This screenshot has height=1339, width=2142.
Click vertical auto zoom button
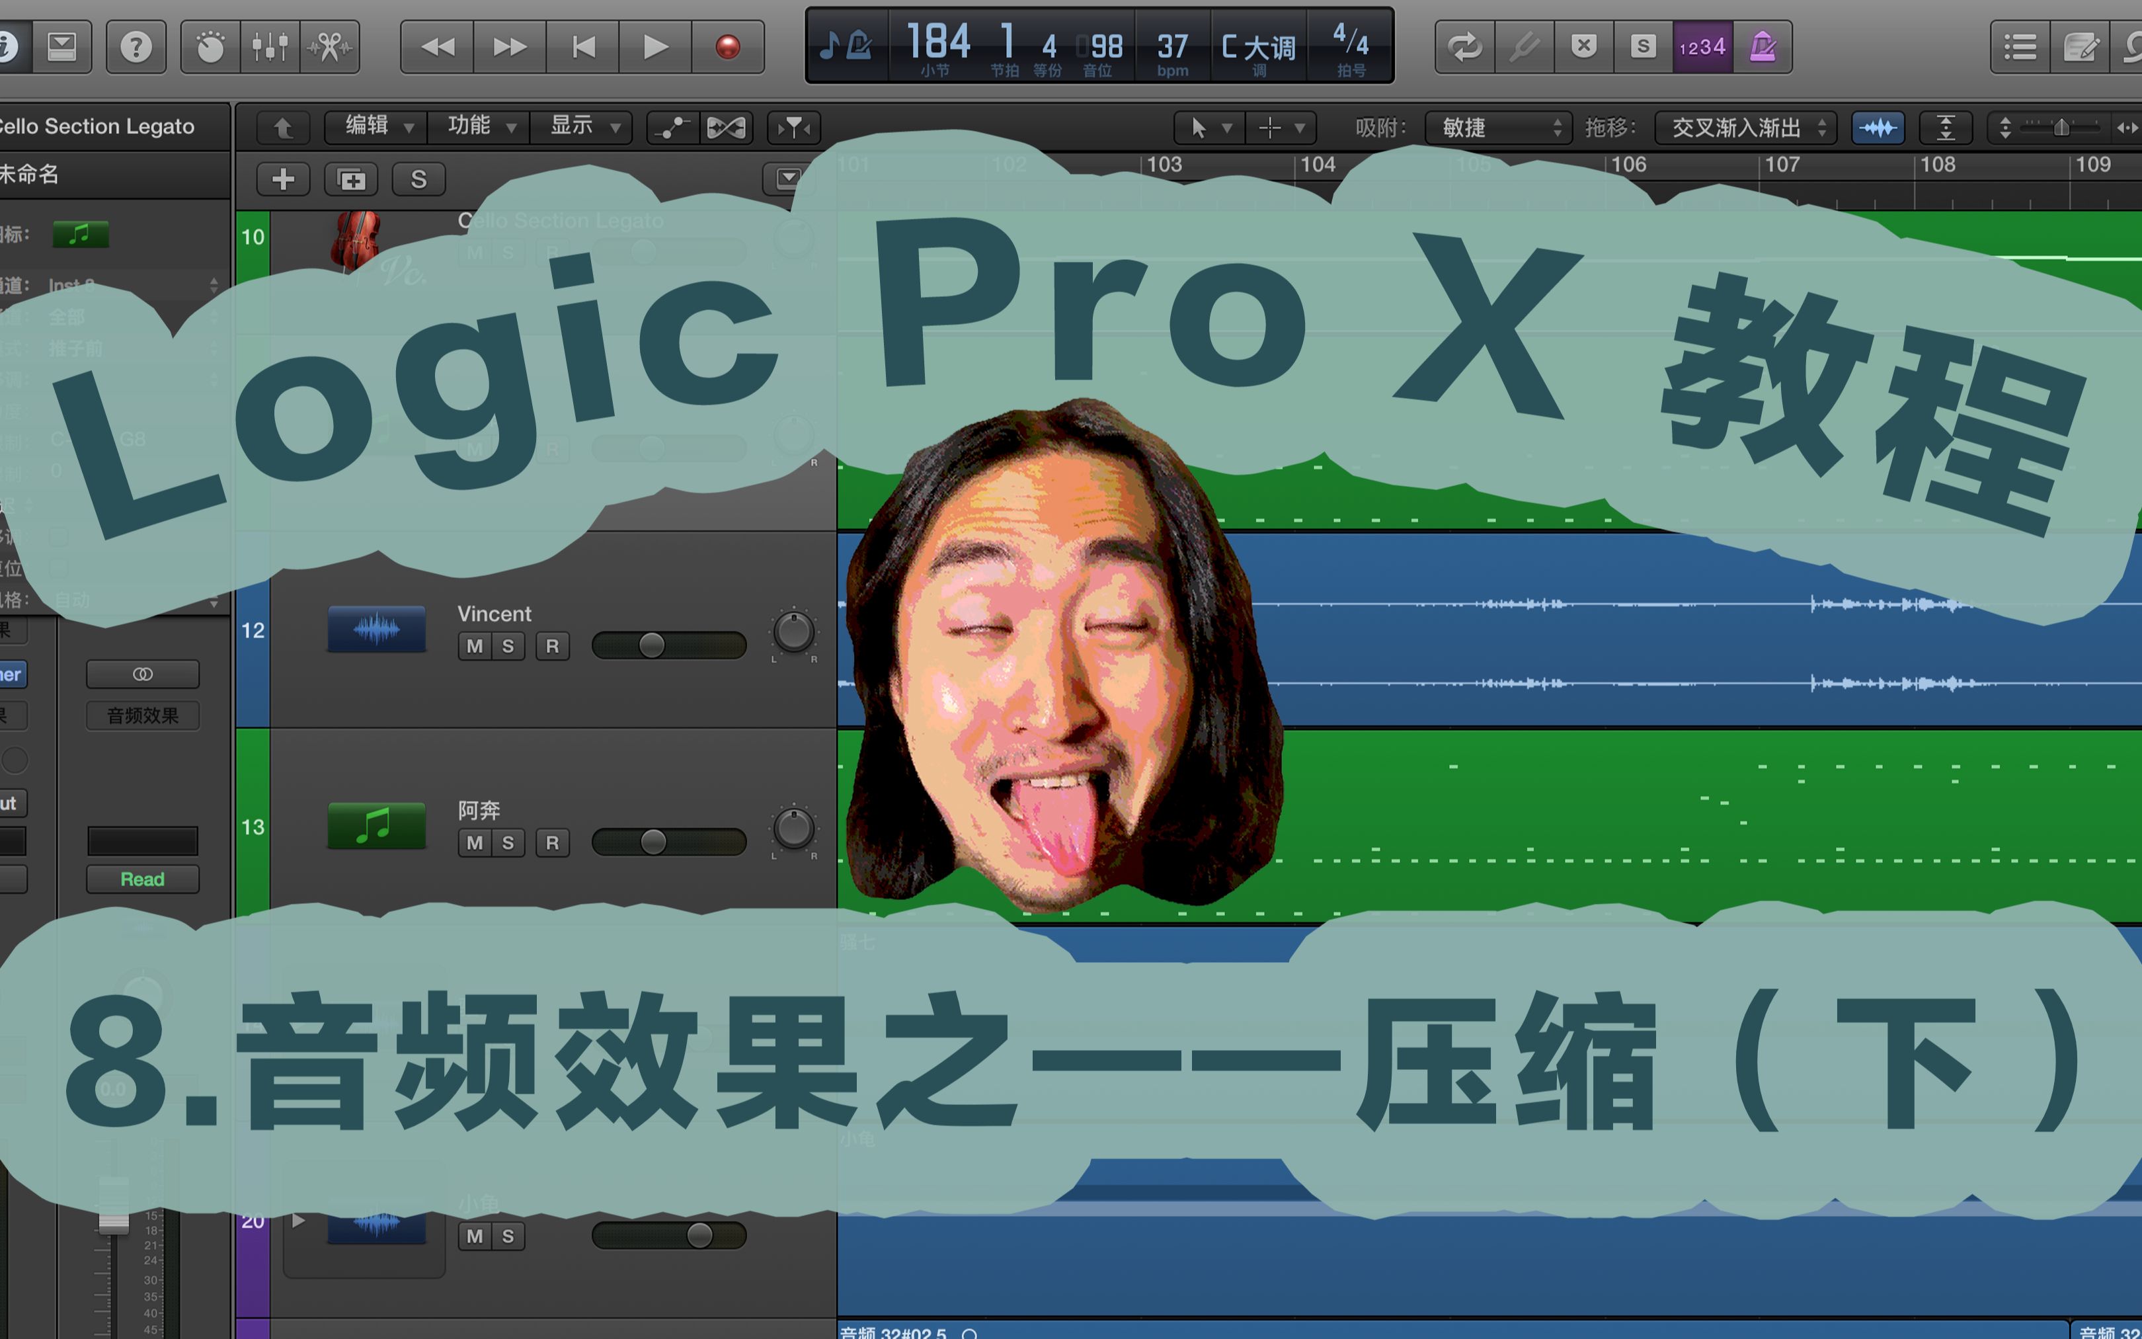coord(1946,128)
